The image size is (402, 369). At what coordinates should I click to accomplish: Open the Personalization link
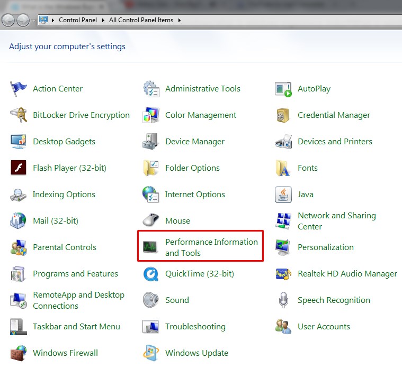[326, 247]
